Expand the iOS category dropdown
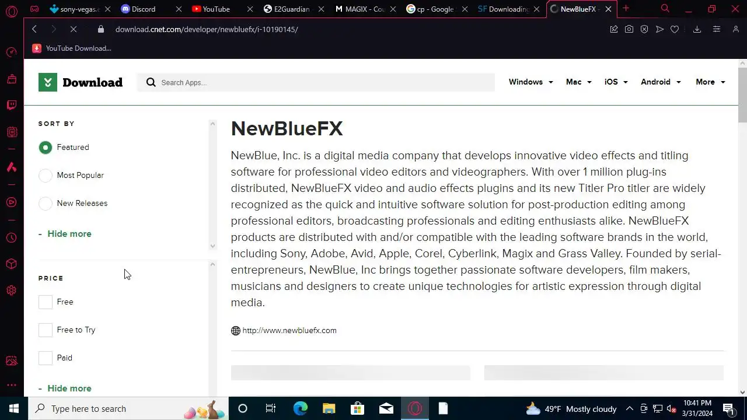Screen dimensions: 747x420 click(616, 82)
